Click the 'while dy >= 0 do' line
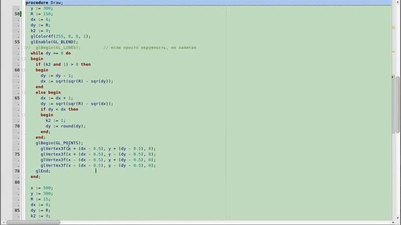This screenshot has height=225, width=401. coord(51,53)
